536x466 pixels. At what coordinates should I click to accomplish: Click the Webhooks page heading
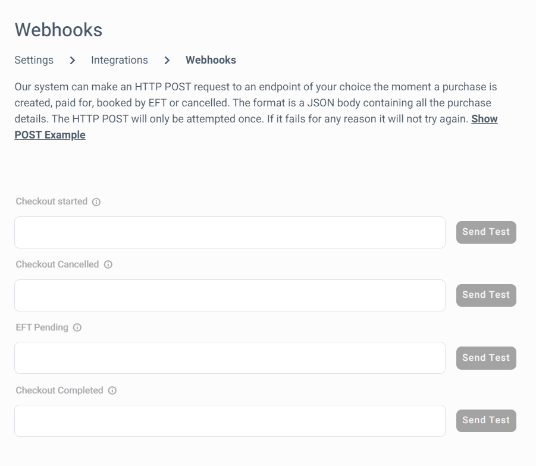[58, 30]
